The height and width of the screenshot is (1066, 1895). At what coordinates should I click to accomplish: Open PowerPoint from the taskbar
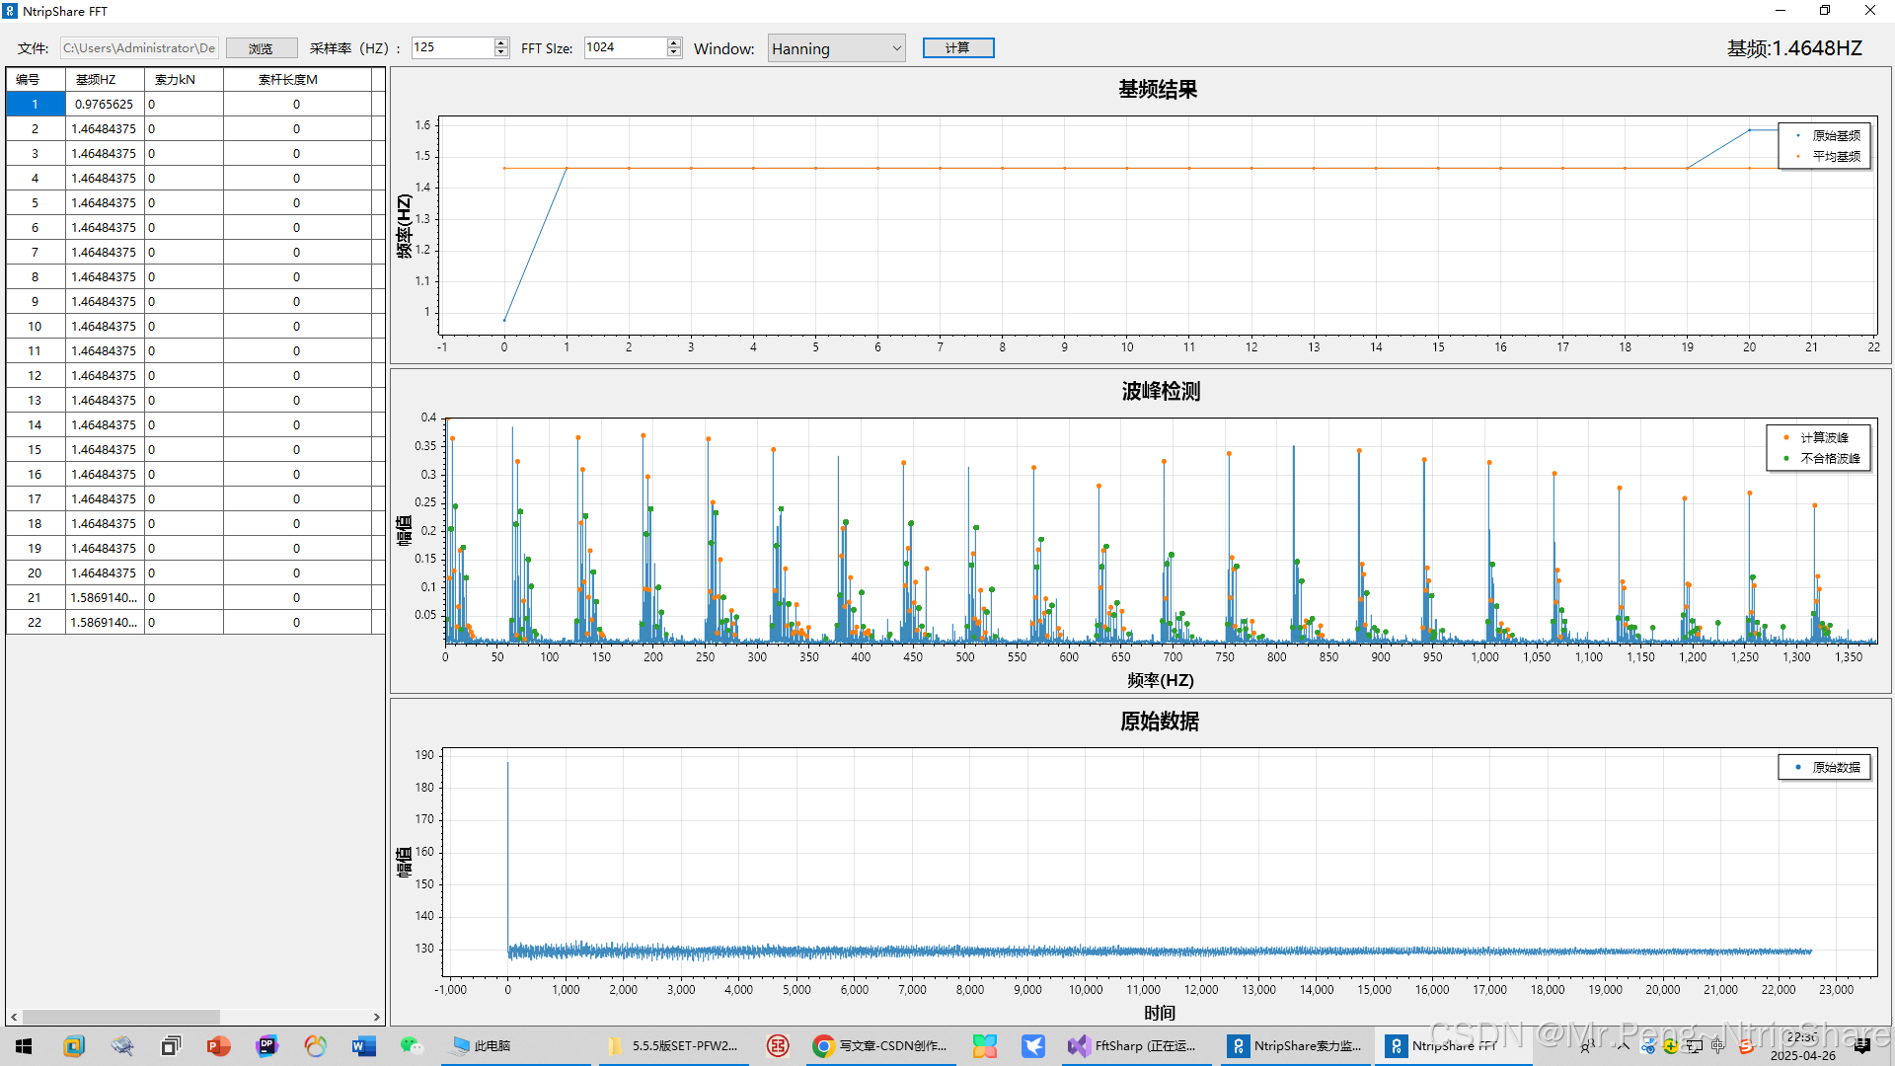coord(218,1046)
